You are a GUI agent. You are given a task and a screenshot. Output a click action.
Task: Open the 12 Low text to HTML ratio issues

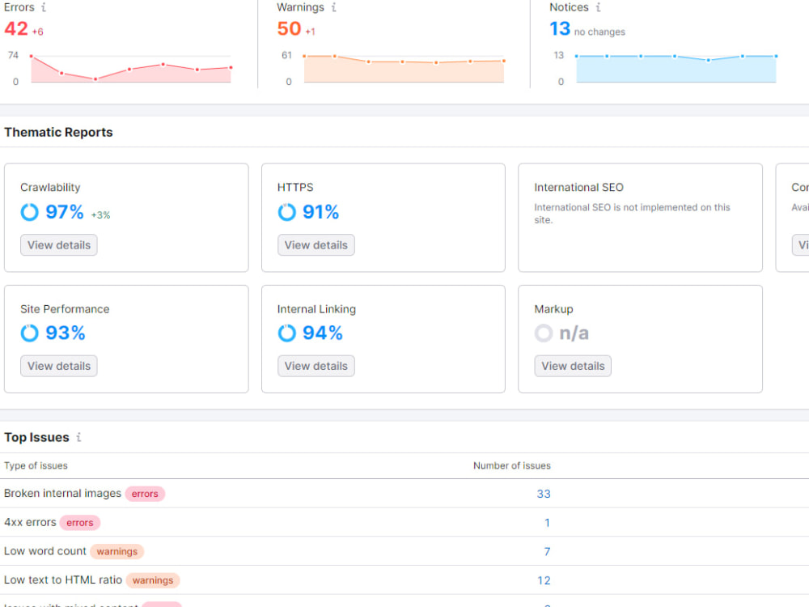[x=544, y=580]
